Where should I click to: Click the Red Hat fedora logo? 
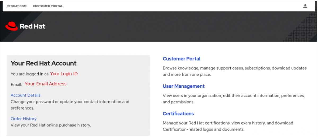(11, 26)
